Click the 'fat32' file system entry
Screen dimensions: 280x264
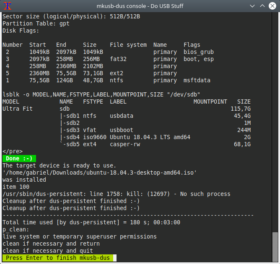118,59
